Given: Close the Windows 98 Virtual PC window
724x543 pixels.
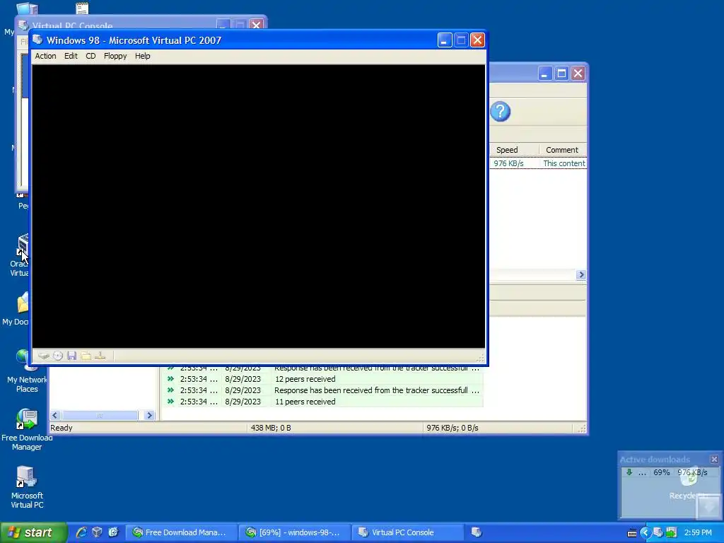Looking at the screenshot, I should pyautogui.click(x=477, y=40).
